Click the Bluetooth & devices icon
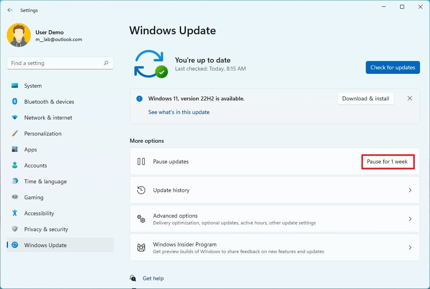Viewport: 430px width, 289px height. tap(15, 102)
